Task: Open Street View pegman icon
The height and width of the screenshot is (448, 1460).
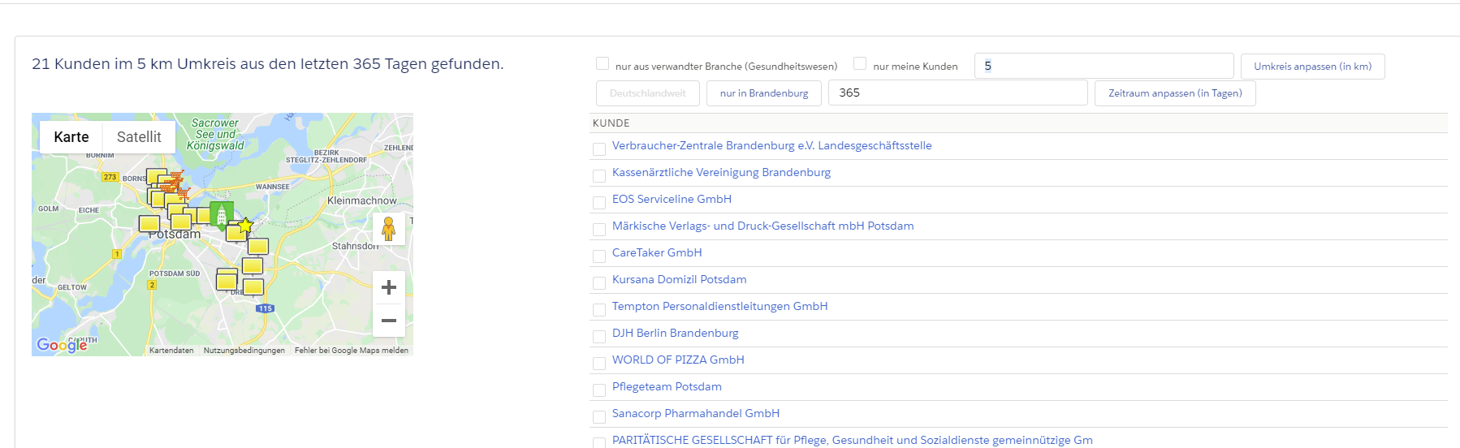Action: coord(389,229)
